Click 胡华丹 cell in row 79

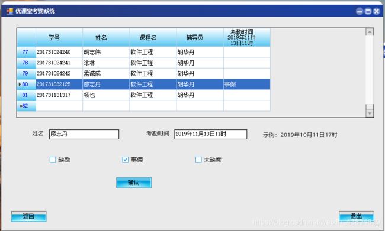coord(200,73)
